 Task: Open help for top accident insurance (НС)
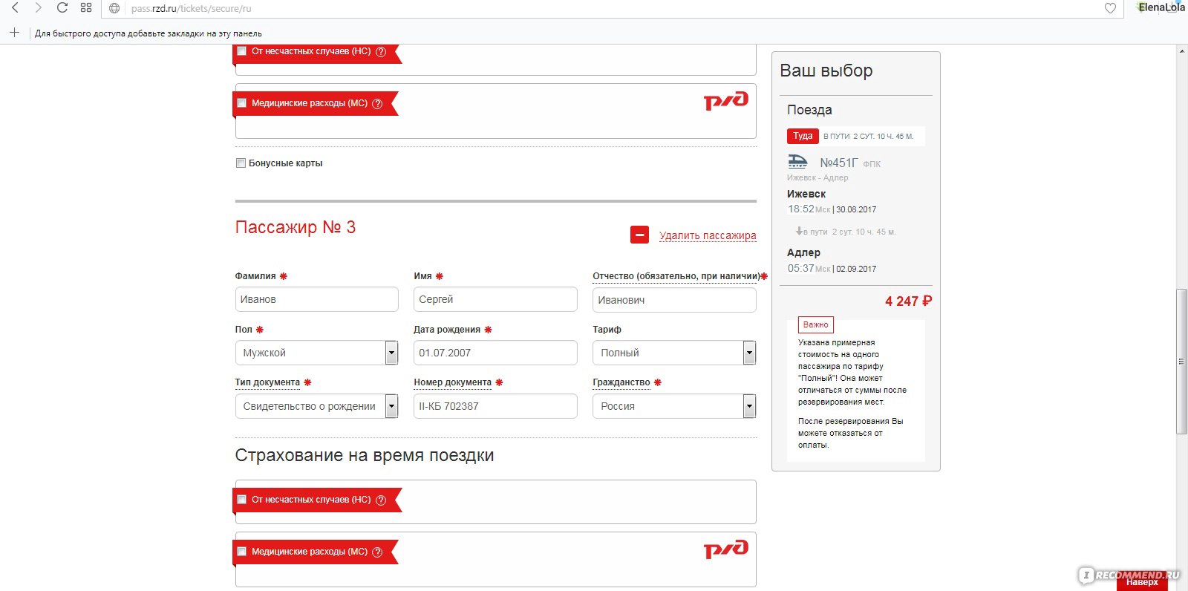click(x=381, y=52)
